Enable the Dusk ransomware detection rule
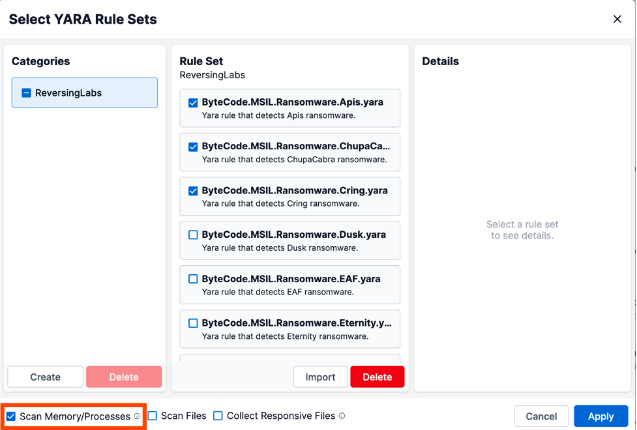The image size is (637, 430). pos(192,235)
